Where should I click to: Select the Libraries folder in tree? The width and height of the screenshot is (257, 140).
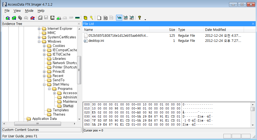pyautogui.click(x=59, y=58)
